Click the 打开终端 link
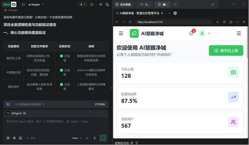Screen dimensions: 249x145 pyautogui.click(x=100, y=104)
